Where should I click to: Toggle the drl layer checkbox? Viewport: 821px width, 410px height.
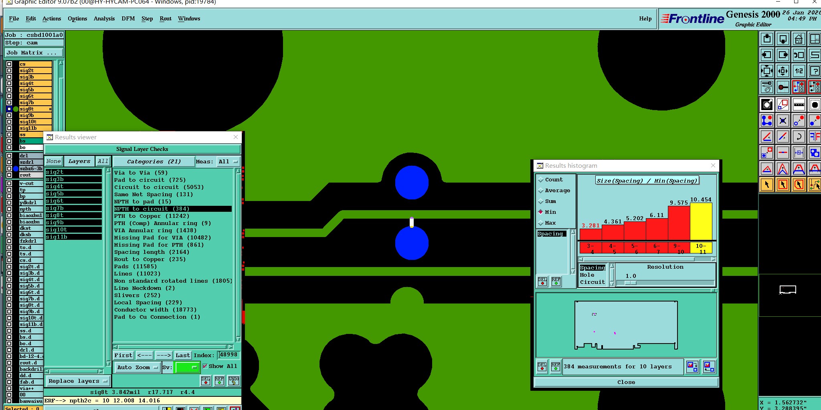(9, 156)
